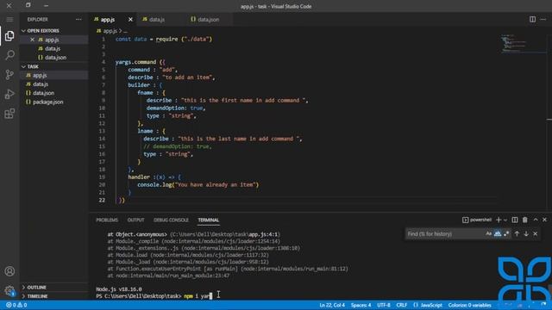Close the terminal find widget
This screenshot has width=552, height=310.
pos(535,233)
